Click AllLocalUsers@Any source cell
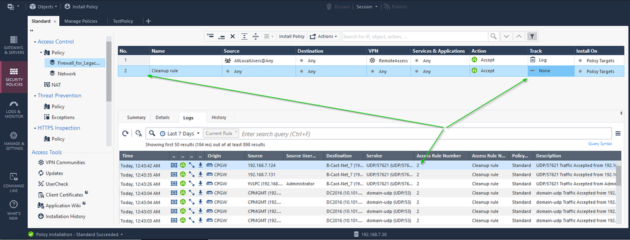Viewport: 630px width, 240px height. coord(259,60)
